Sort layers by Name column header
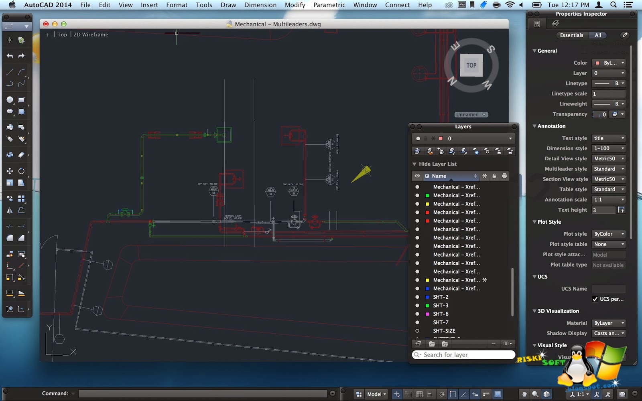Image resolution: width=642 pixels, height=401 pixels. [451, 176]
